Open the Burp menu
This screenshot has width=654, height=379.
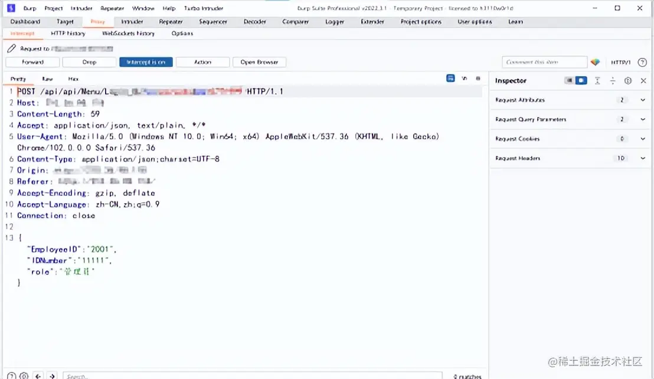(30, 8)
